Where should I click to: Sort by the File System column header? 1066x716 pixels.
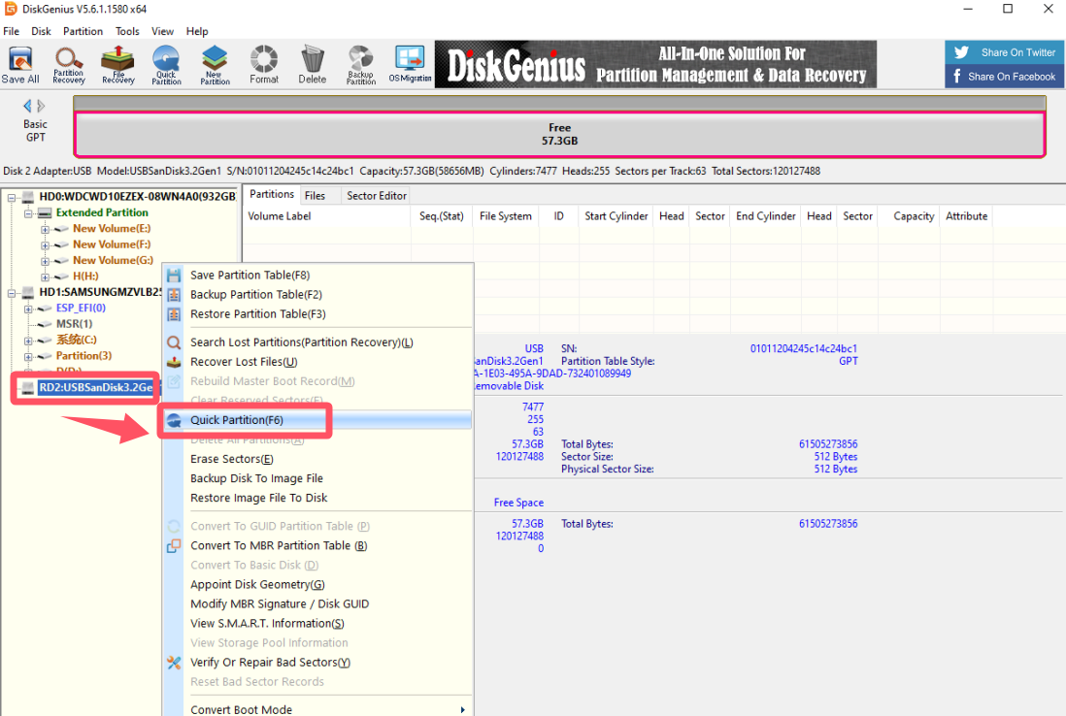(x=506, y=216)
